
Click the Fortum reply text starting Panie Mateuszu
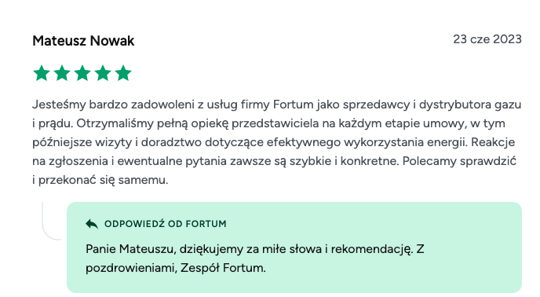coord(254,258)
